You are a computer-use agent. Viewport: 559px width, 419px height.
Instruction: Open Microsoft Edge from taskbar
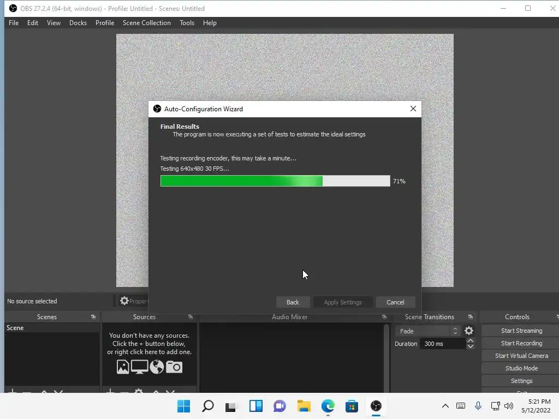[328, 406]
